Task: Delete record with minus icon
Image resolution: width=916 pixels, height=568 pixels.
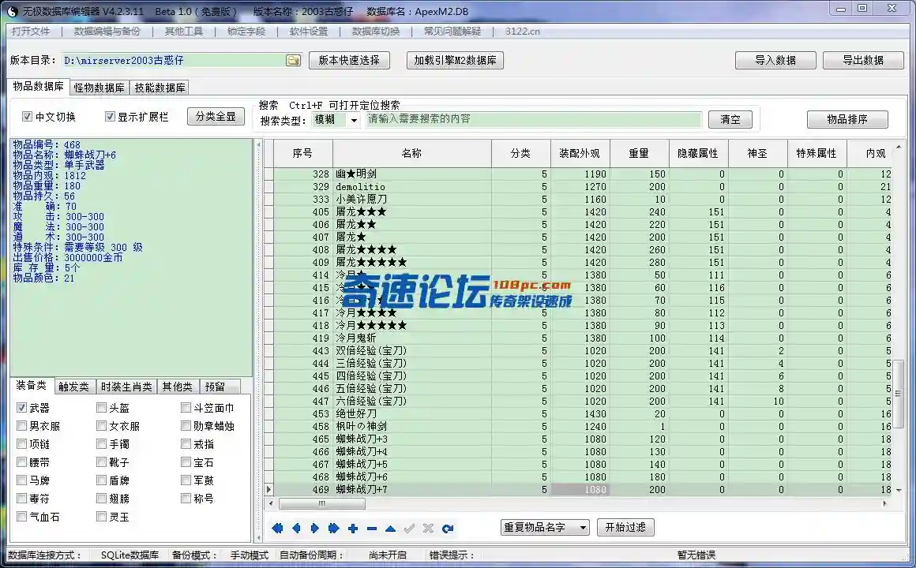Action: pos(372,529)
